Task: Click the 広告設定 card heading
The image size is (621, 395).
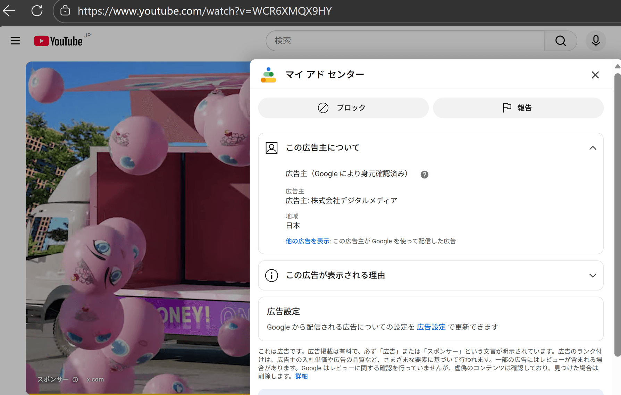Action: coord(283,311)
